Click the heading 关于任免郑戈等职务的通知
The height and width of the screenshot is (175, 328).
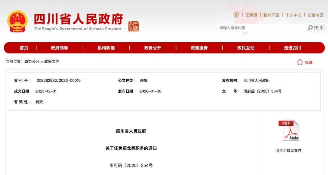[131, 148]
